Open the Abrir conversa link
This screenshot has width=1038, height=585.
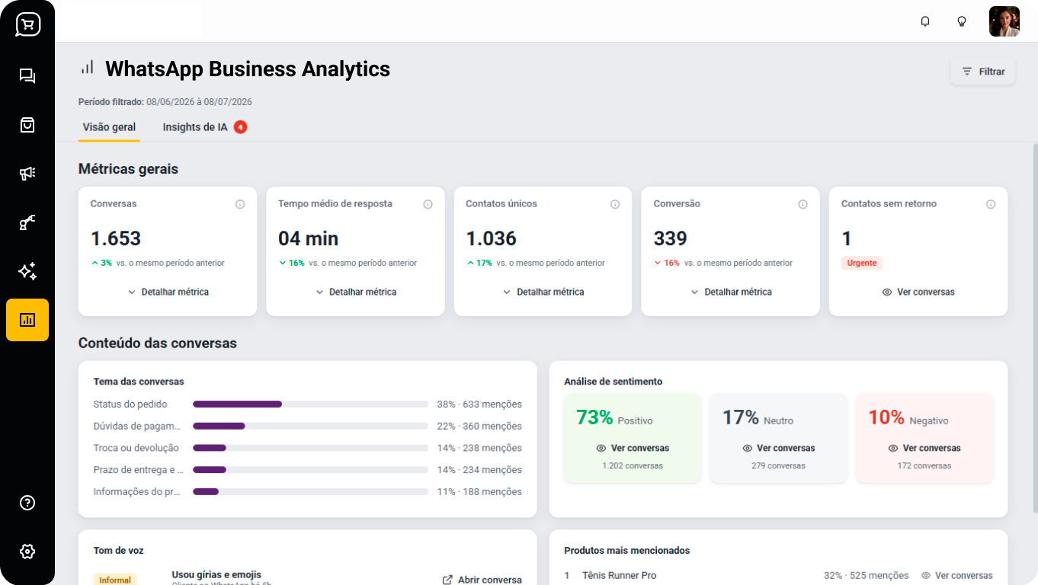pos(482,580)
